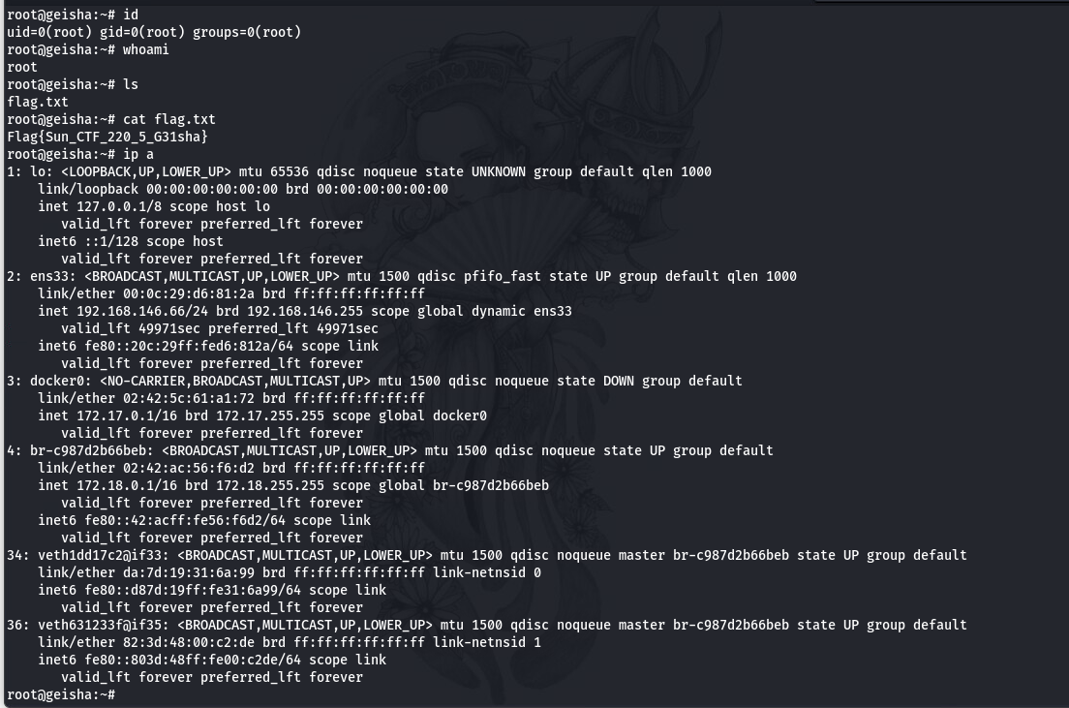The width and height of the screenshot is (1069, 708).
Task: Click the uid=0(root) output line
Action: 154,32
